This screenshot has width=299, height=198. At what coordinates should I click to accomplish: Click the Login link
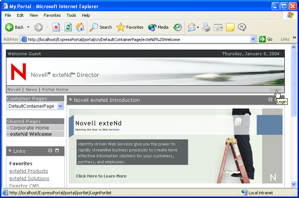(x=275, y=89)
